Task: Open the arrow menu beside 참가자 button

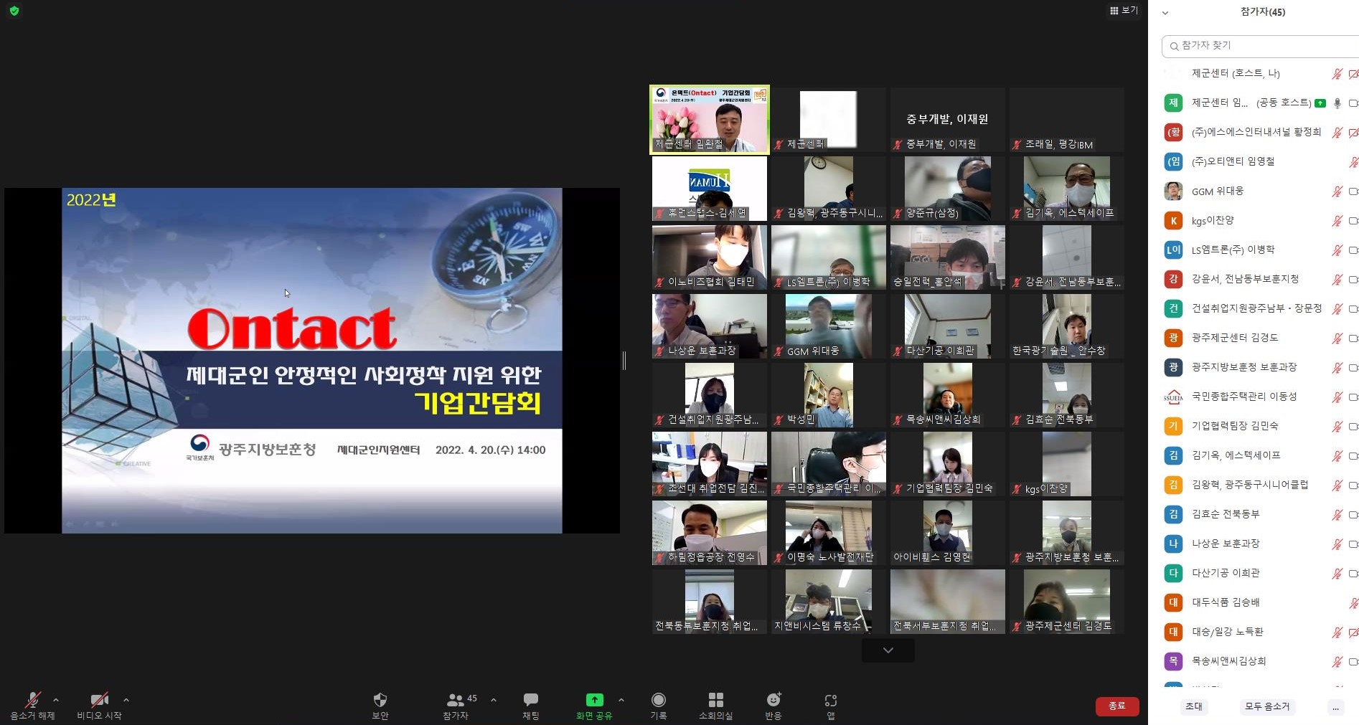Action: click(x=494, y=700)
